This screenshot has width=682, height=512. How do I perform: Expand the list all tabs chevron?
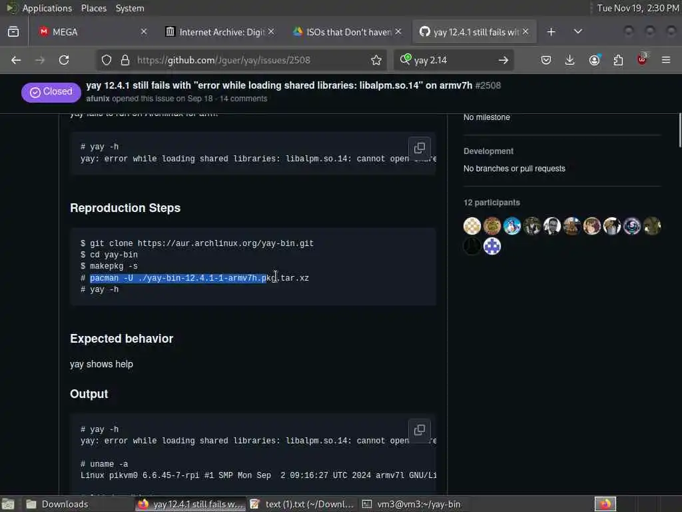(x=577, y=31)
